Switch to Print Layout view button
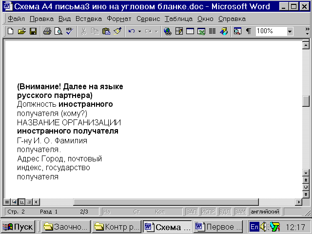 (21, 202)
